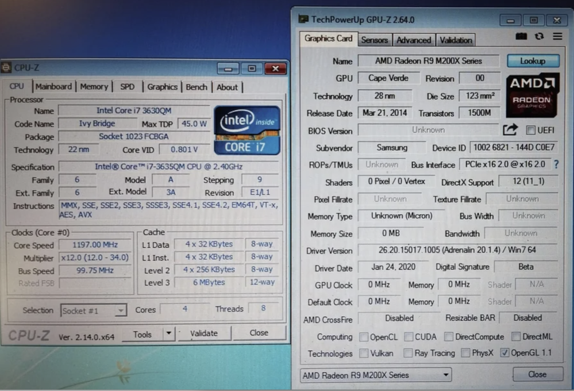
Task: Close CPU-Z with the red X
Action: [275, 68]
